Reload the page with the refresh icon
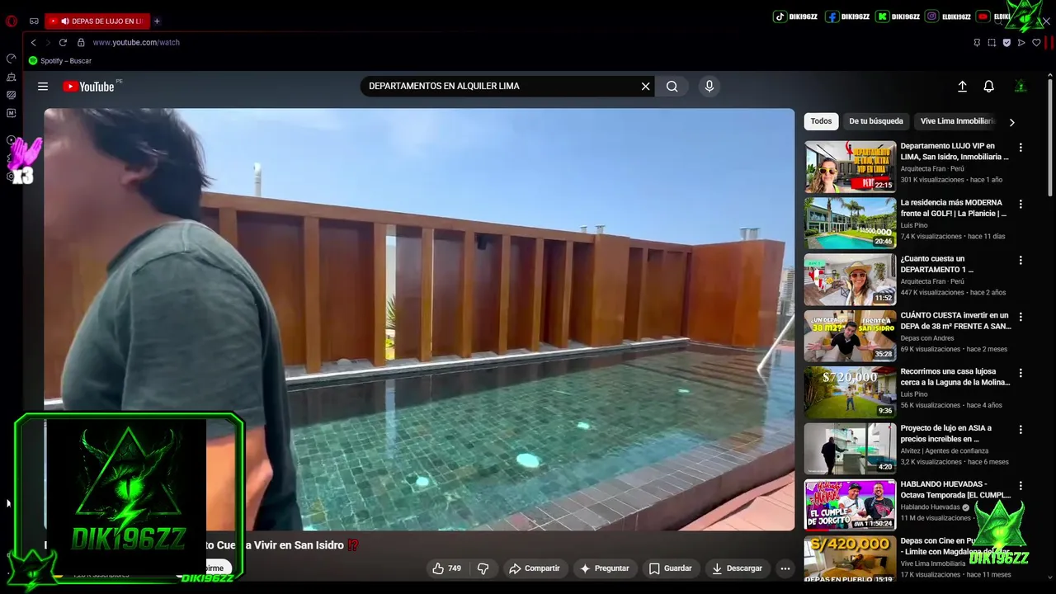The height and width of the screenshot is (594, 1056). coord(63,42)
